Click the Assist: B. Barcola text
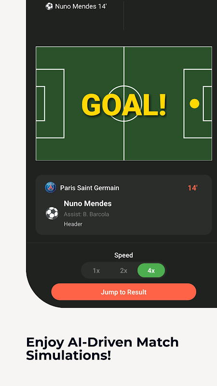Screen dimensions: 217x386 [x=86, y=214]
